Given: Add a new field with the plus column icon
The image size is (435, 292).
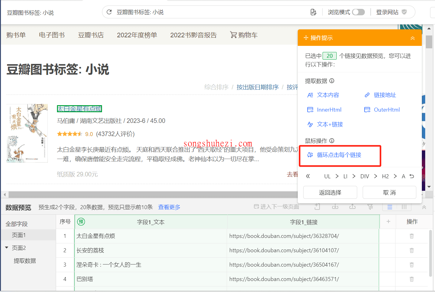Looking at the screenshot, I should [x=388, y=221].
